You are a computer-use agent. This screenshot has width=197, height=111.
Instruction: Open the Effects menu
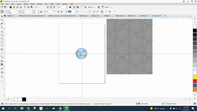point(32,4)
